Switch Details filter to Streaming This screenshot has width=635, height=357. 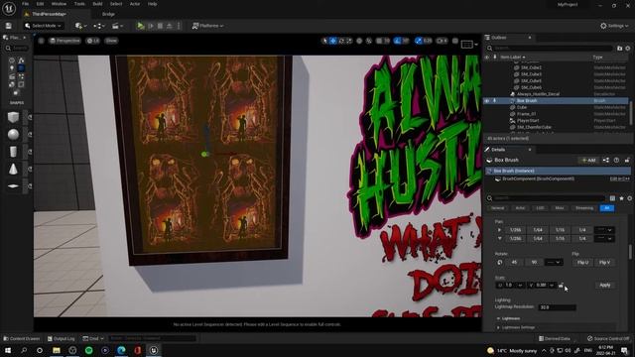584,208
